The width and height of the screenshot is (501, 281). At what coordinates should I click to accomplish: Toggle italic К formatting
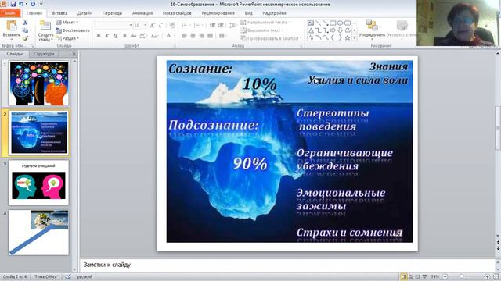[107, 36]
